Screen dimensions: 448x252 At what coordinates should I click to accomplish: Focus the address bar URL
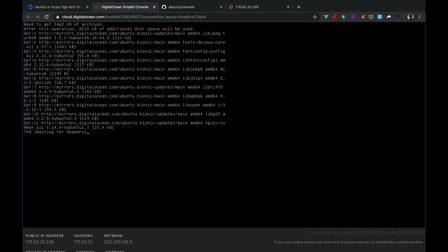134,17
